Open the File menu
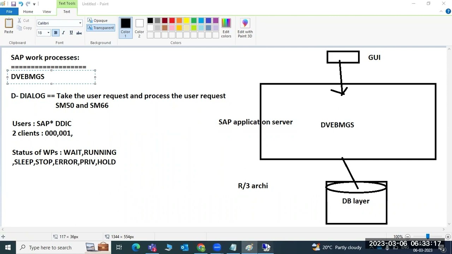 pos(9,12)
